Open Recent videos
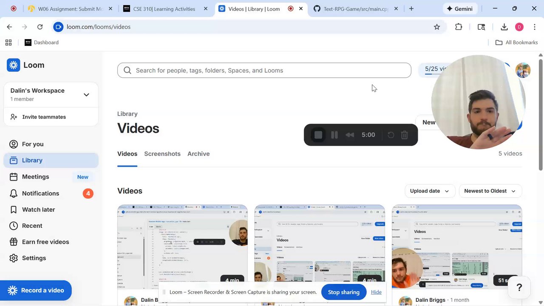544x306 pixels. 51,226
